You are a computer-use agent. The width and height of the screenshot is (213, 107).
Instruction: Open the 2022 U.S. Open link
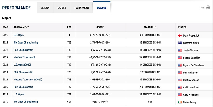pos(19,35)
